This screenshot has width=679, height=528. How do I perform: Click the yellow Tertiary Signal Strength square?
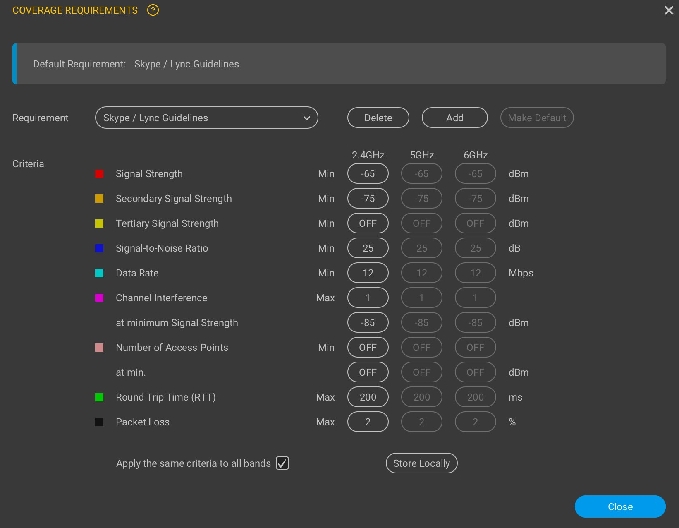click(99, 223)
